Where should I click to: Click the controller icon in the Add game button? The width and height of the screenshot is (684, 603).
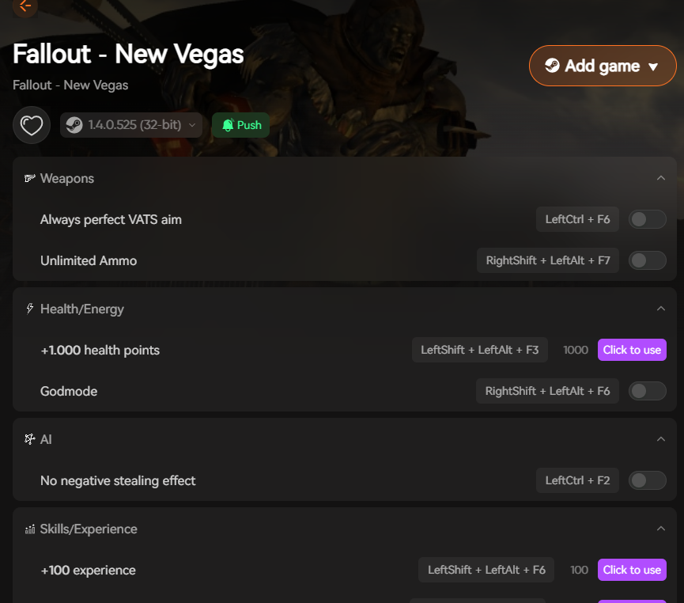[551, 66]
